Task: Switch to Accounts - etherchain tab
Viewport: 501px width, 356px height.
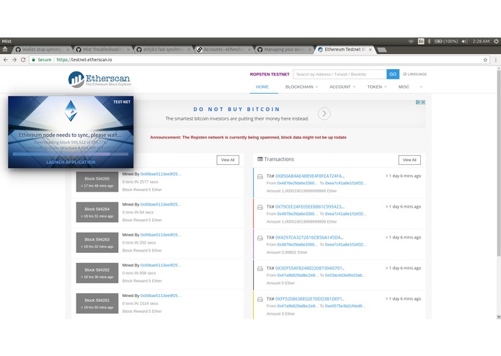Action: [223, 50]
